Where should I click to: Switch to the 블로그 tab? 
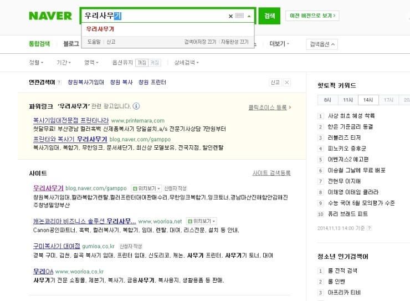[x=71, y=44]
